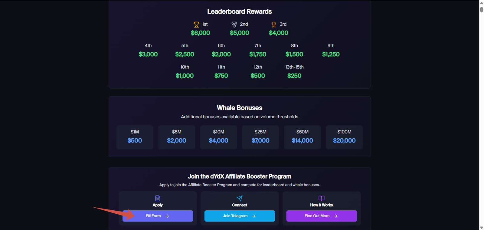Open the Find Out More button

pyautogui.click(x=321, y=216)
